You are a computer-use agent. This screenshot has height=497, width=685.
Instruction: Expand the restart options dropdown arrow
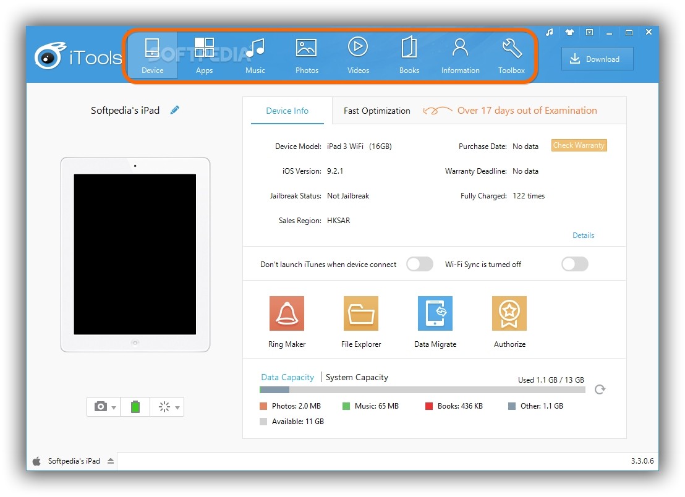[177, 407]
